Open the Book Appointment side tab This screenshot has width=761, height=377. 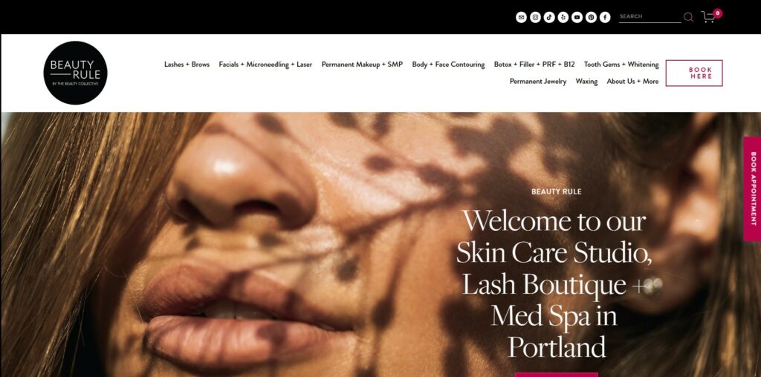(752, 189)
